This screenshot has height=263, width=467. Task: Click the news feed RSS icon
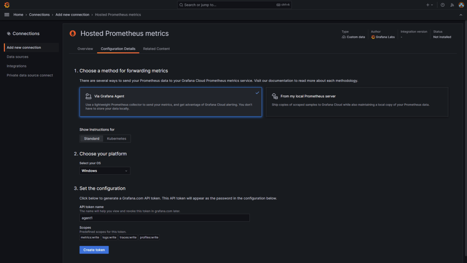[x=452, y=5]
